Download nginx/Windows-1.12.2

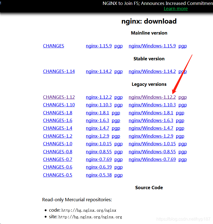pos(152,97)
